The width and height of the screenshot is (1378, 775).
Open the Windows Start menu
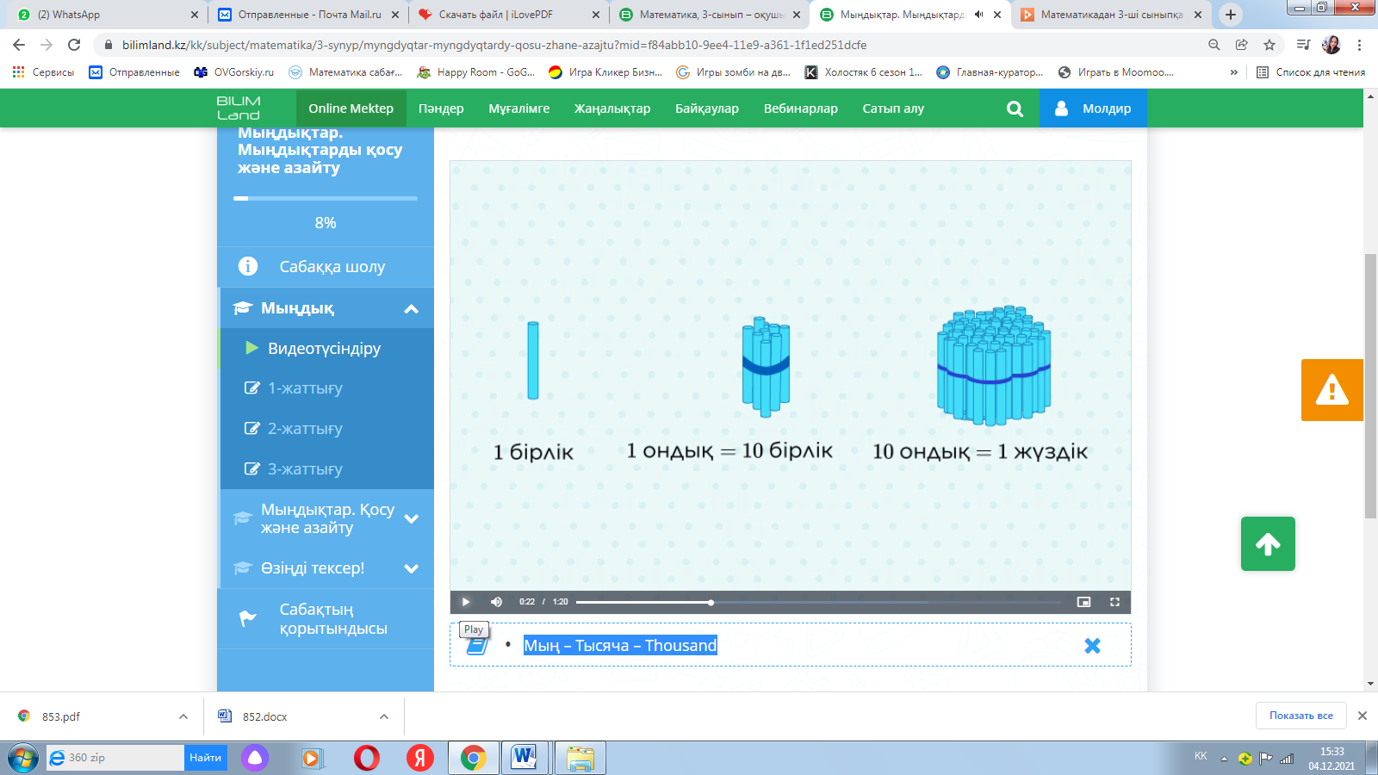click(23, 758)
